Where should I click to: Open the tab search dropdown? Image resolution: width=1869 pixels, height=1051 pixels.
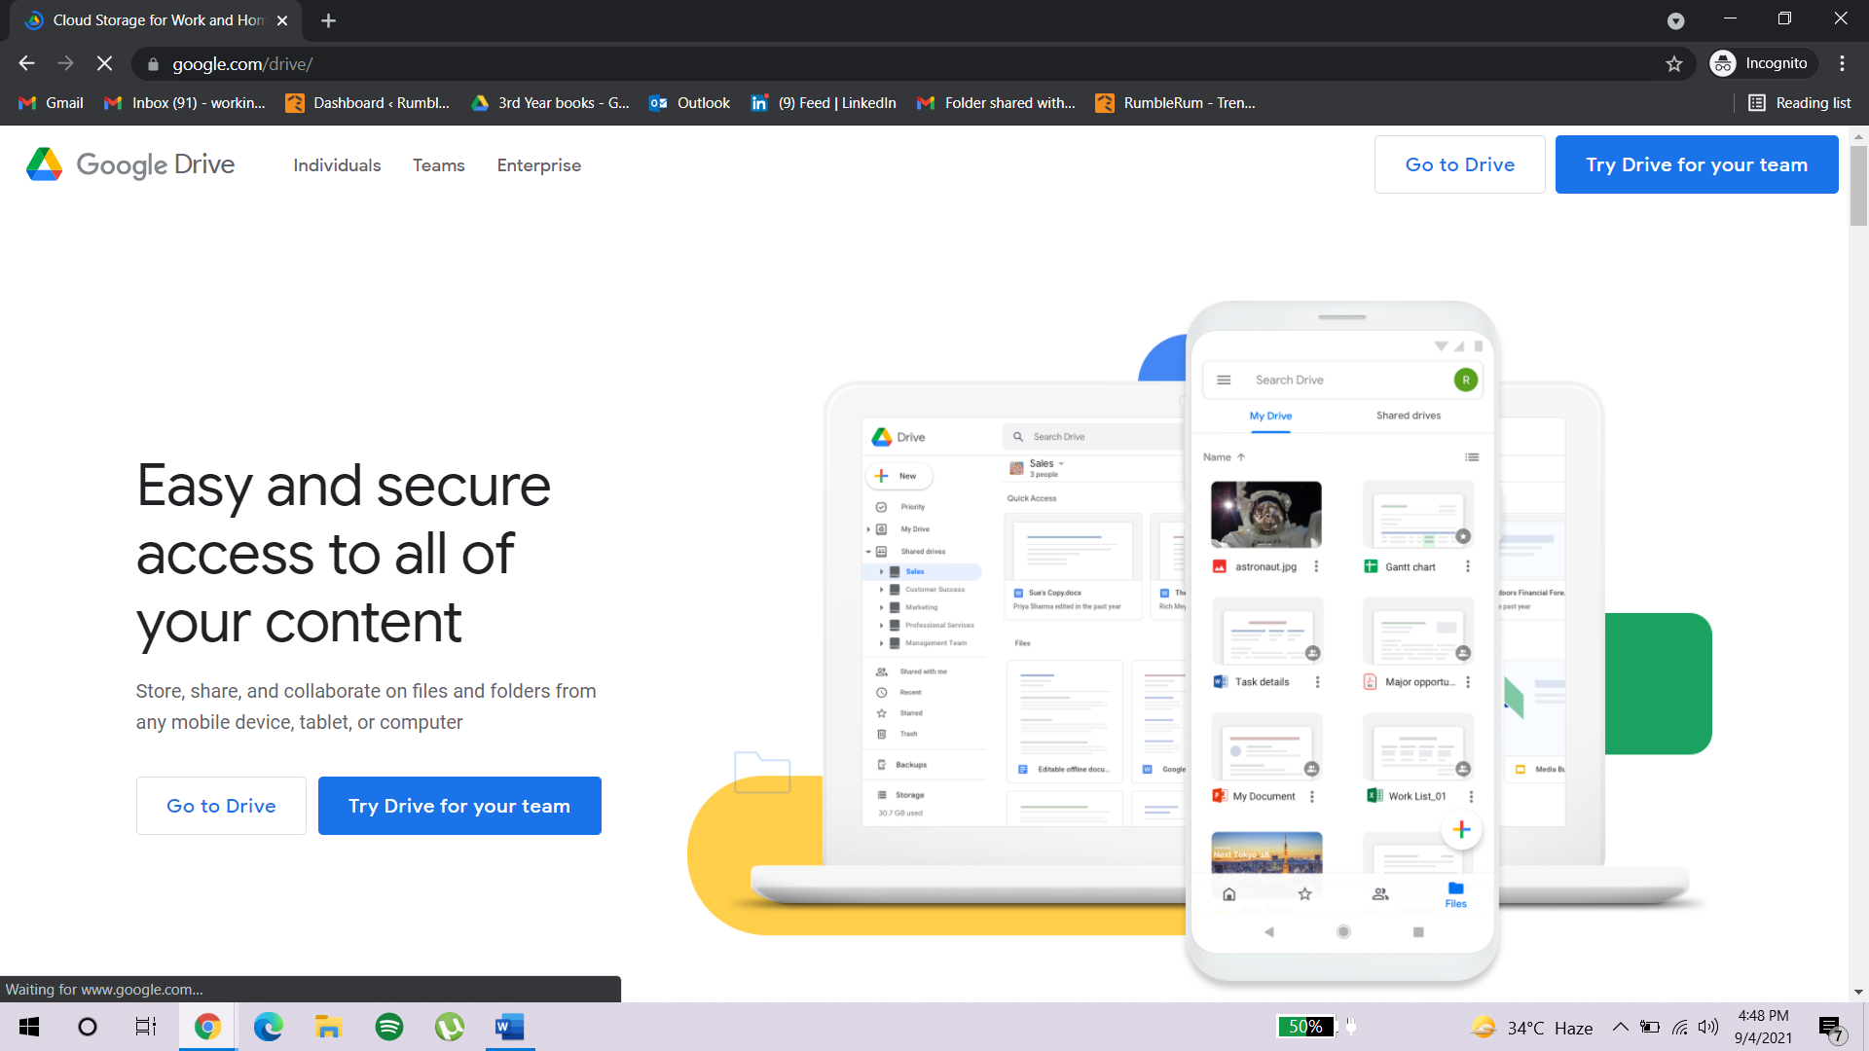pos(1675,20)
